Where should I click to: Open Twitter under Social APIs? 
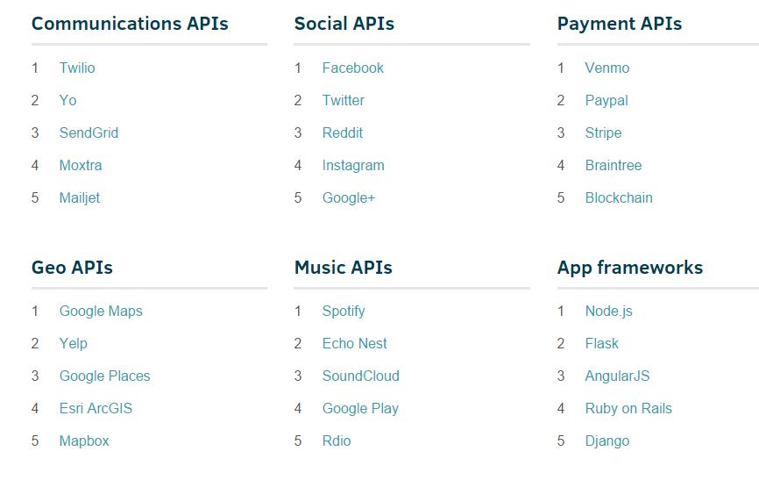(x=343, y=100)
